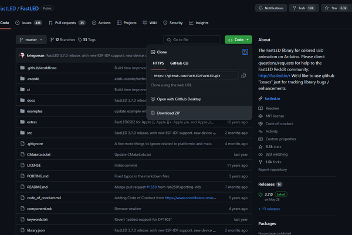
Task: Switch to the Insights tab
Action: click(199, 23)
